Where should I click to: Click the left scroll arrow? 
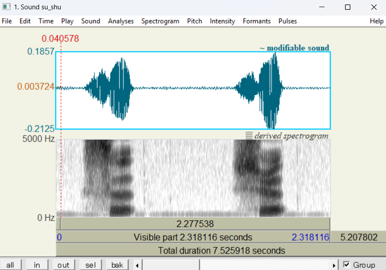(137, 265)
